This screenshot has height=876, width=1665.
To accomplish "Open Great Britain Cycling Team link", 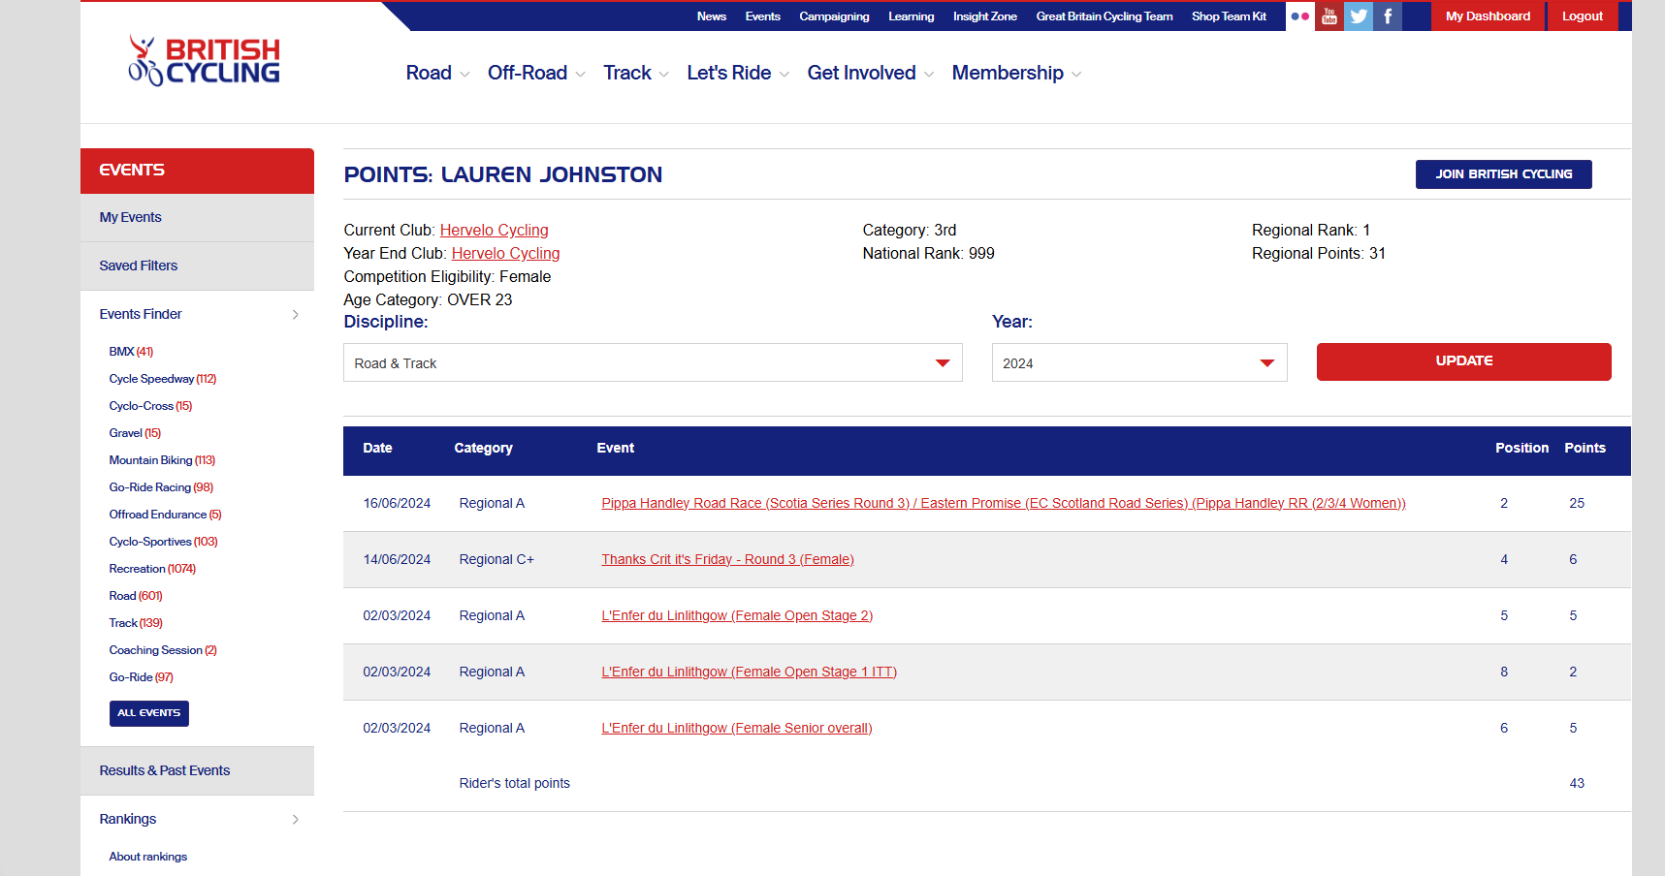I will coord(1104,16).
